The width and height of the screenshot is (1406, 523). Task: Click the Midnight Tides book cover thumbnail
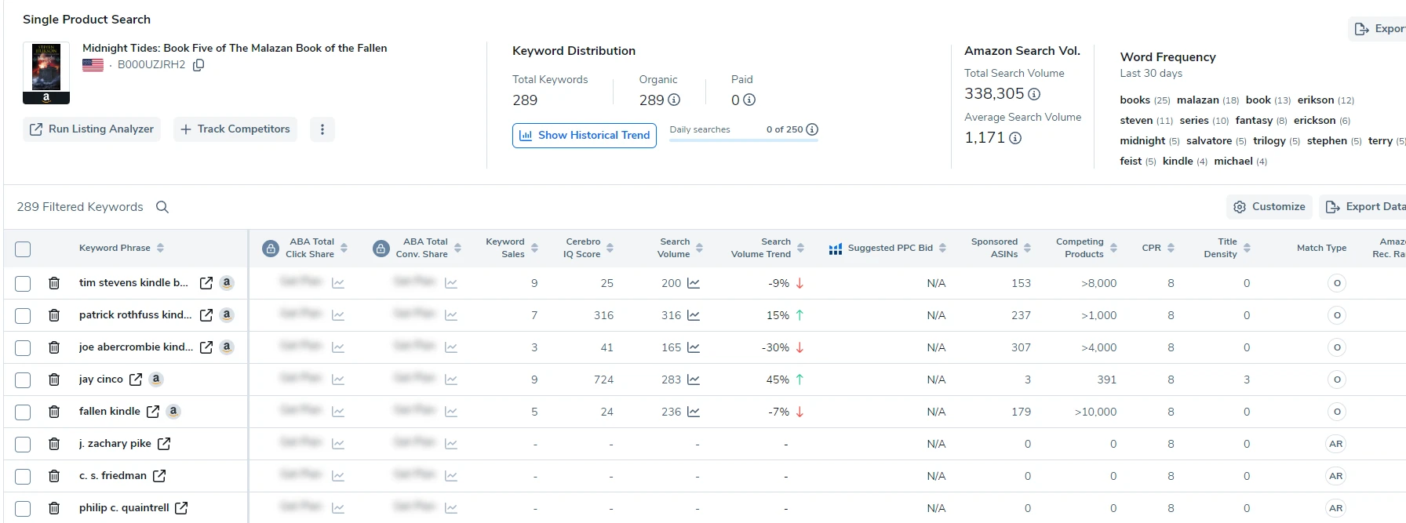[x=46, y=68]
